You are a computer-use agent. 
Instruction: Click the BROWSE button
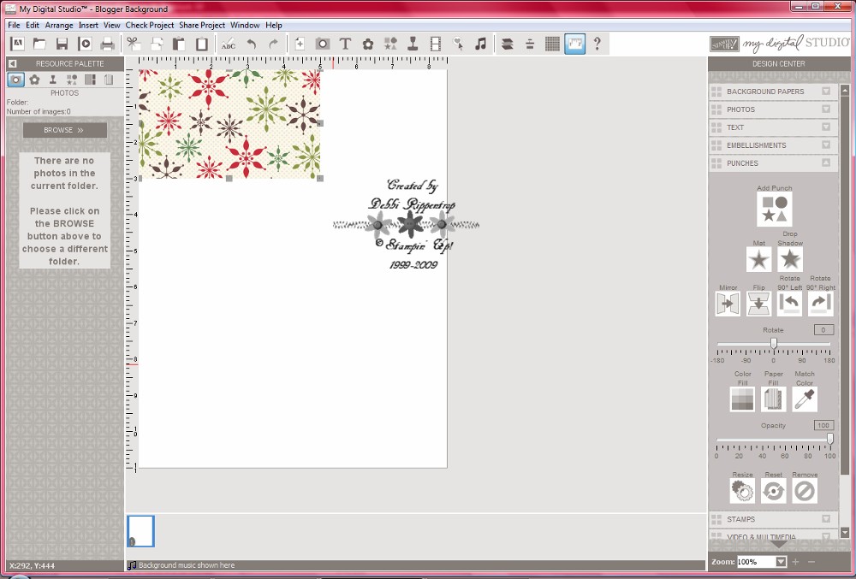pos(64,130)
